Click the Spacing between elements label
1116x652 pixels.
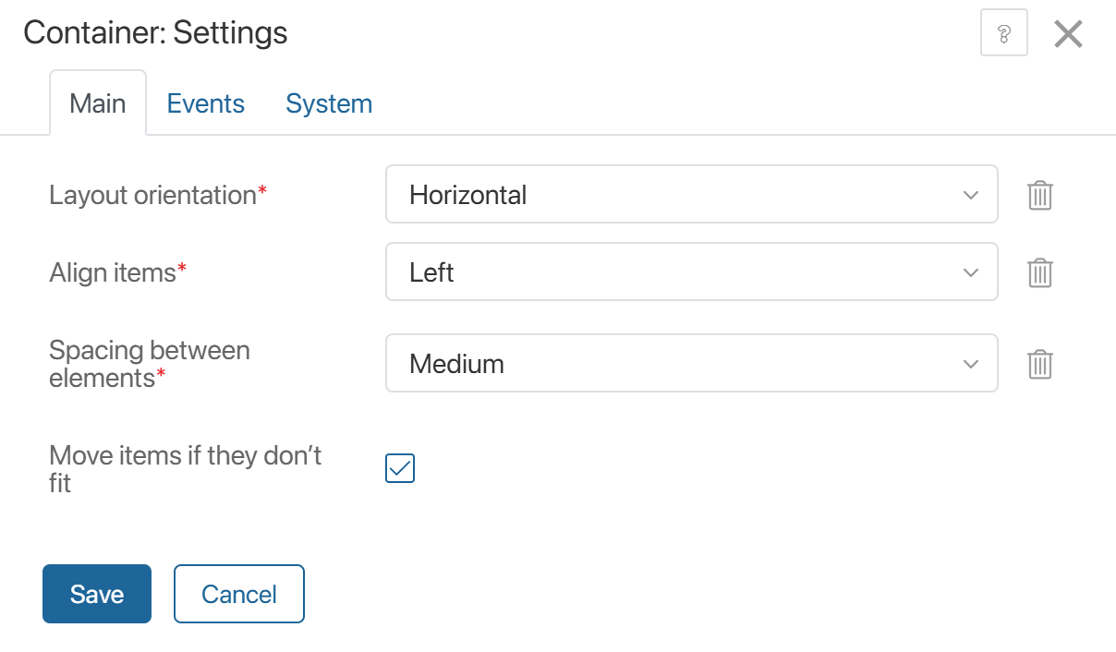click(150, 364)
